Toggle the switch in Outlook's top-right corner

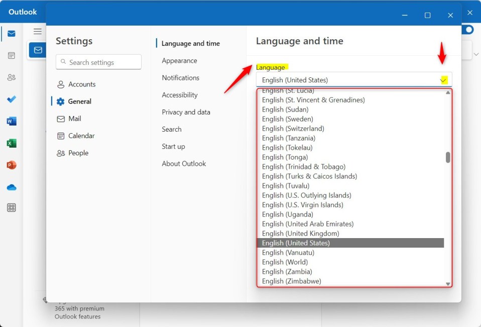pos(468,30)
